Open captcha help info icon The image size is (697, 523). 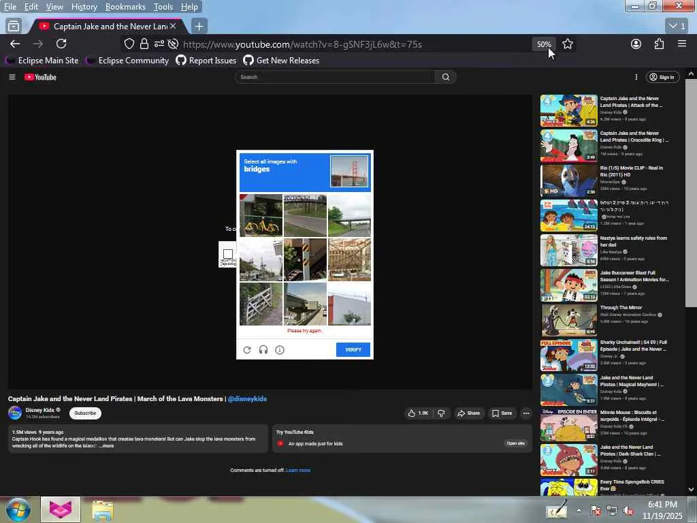(x=280, y=350)
